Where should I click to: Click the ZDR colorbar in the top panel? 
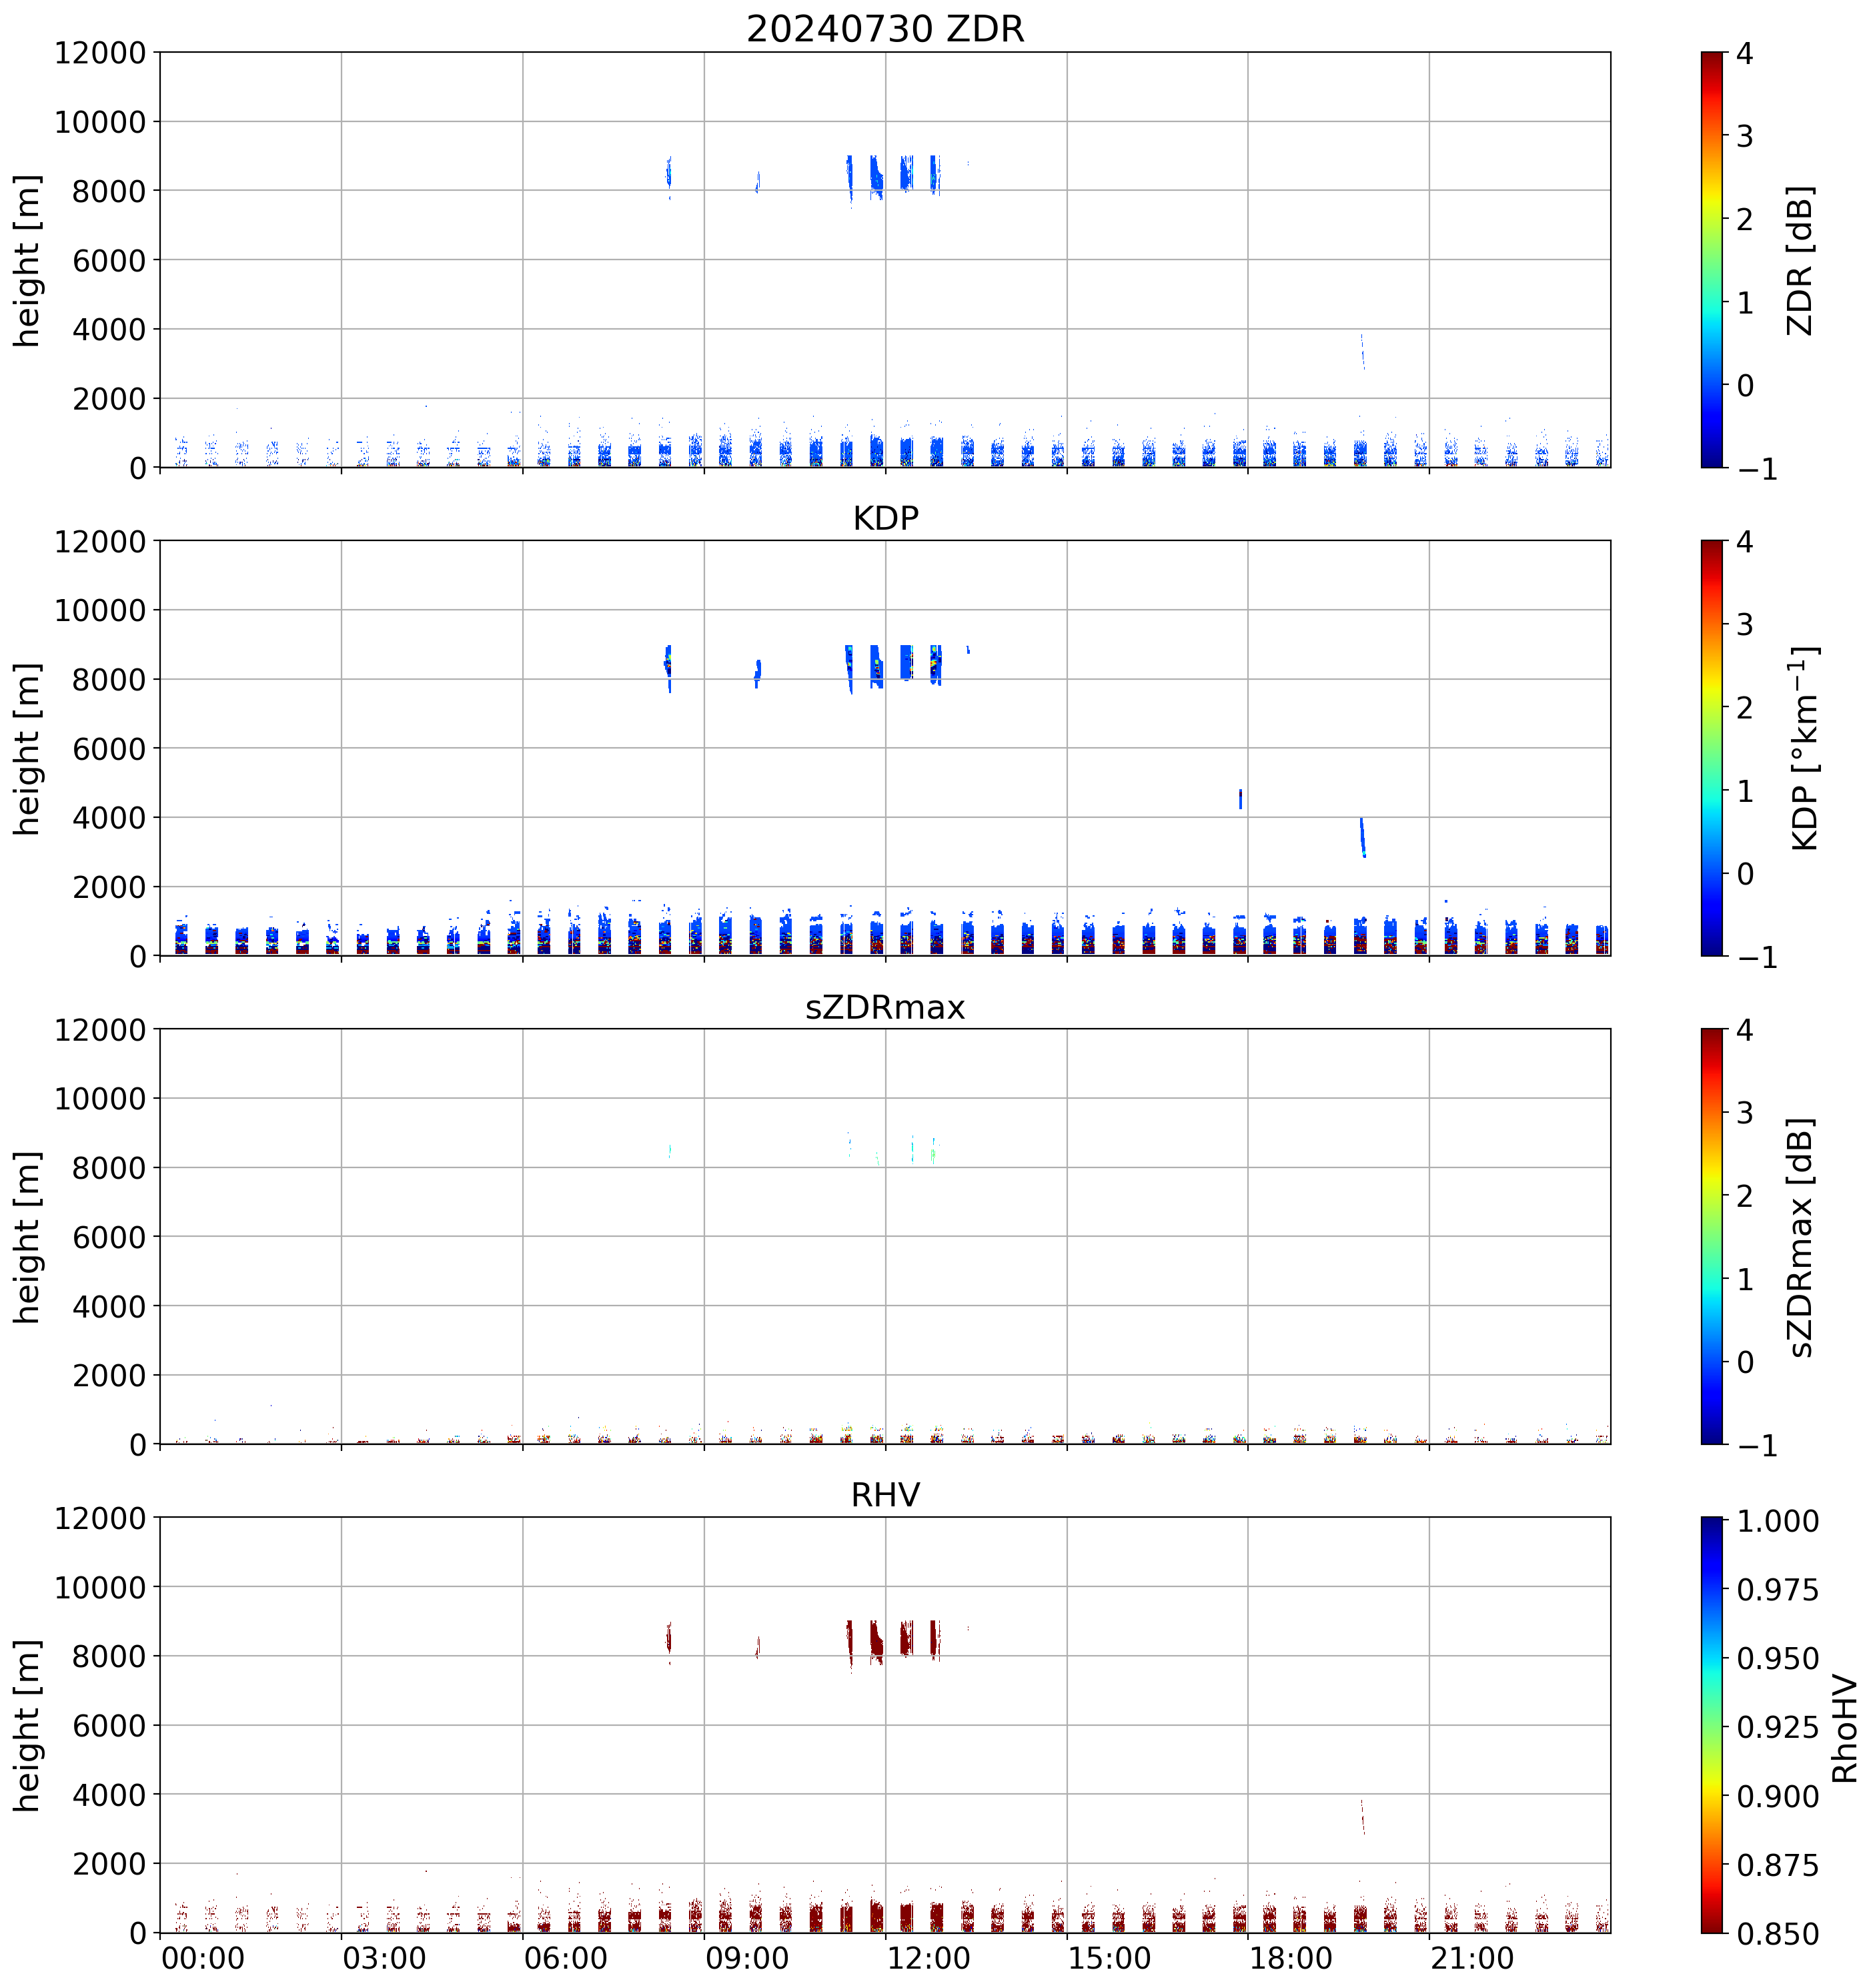(1711, 259)
